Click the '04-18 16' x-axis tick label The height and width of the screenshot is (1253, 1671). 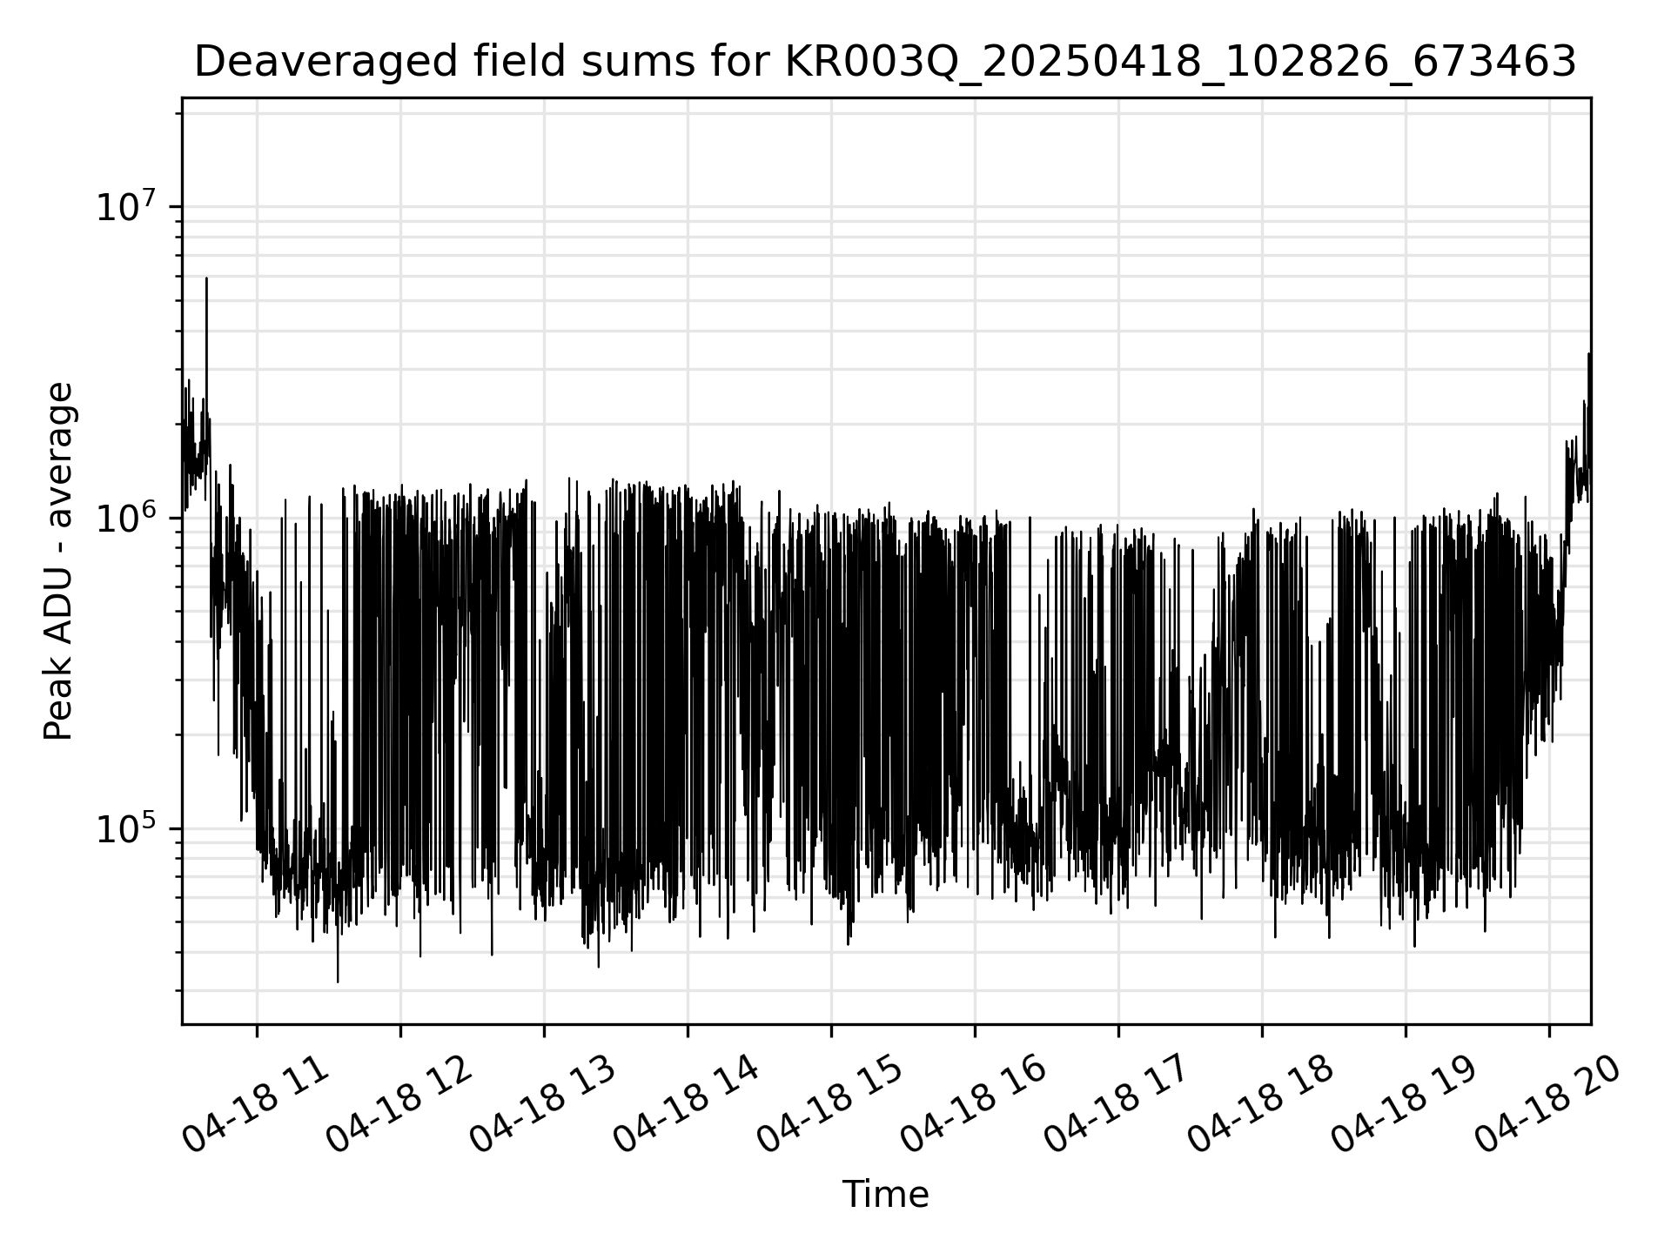(974, 1105)
